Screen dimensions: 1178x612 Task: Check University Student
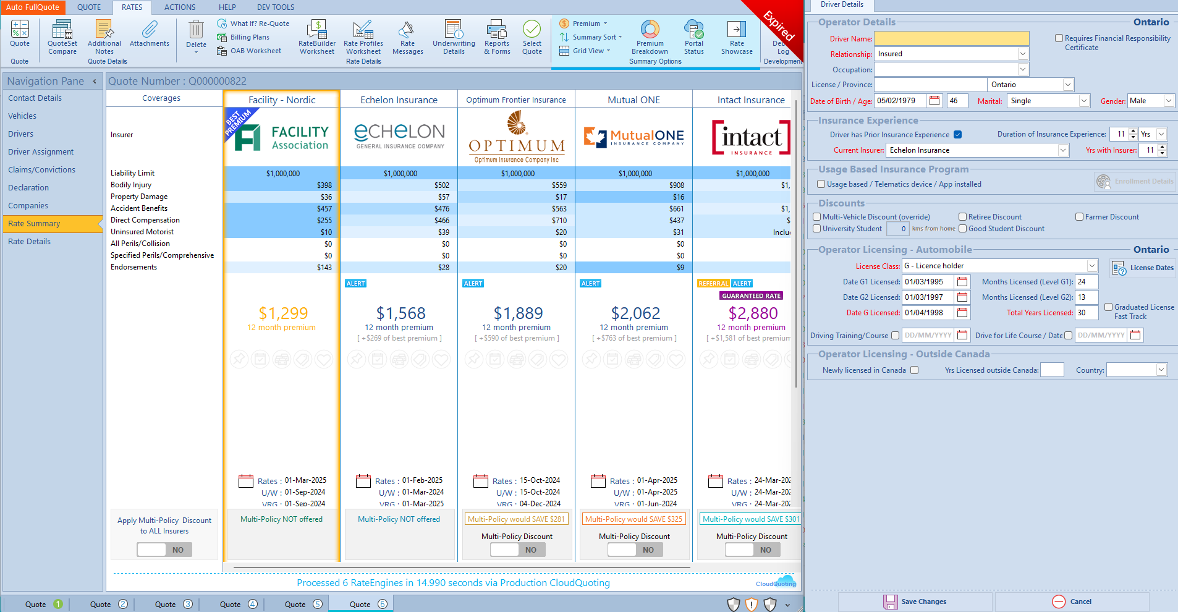point(816,229)
